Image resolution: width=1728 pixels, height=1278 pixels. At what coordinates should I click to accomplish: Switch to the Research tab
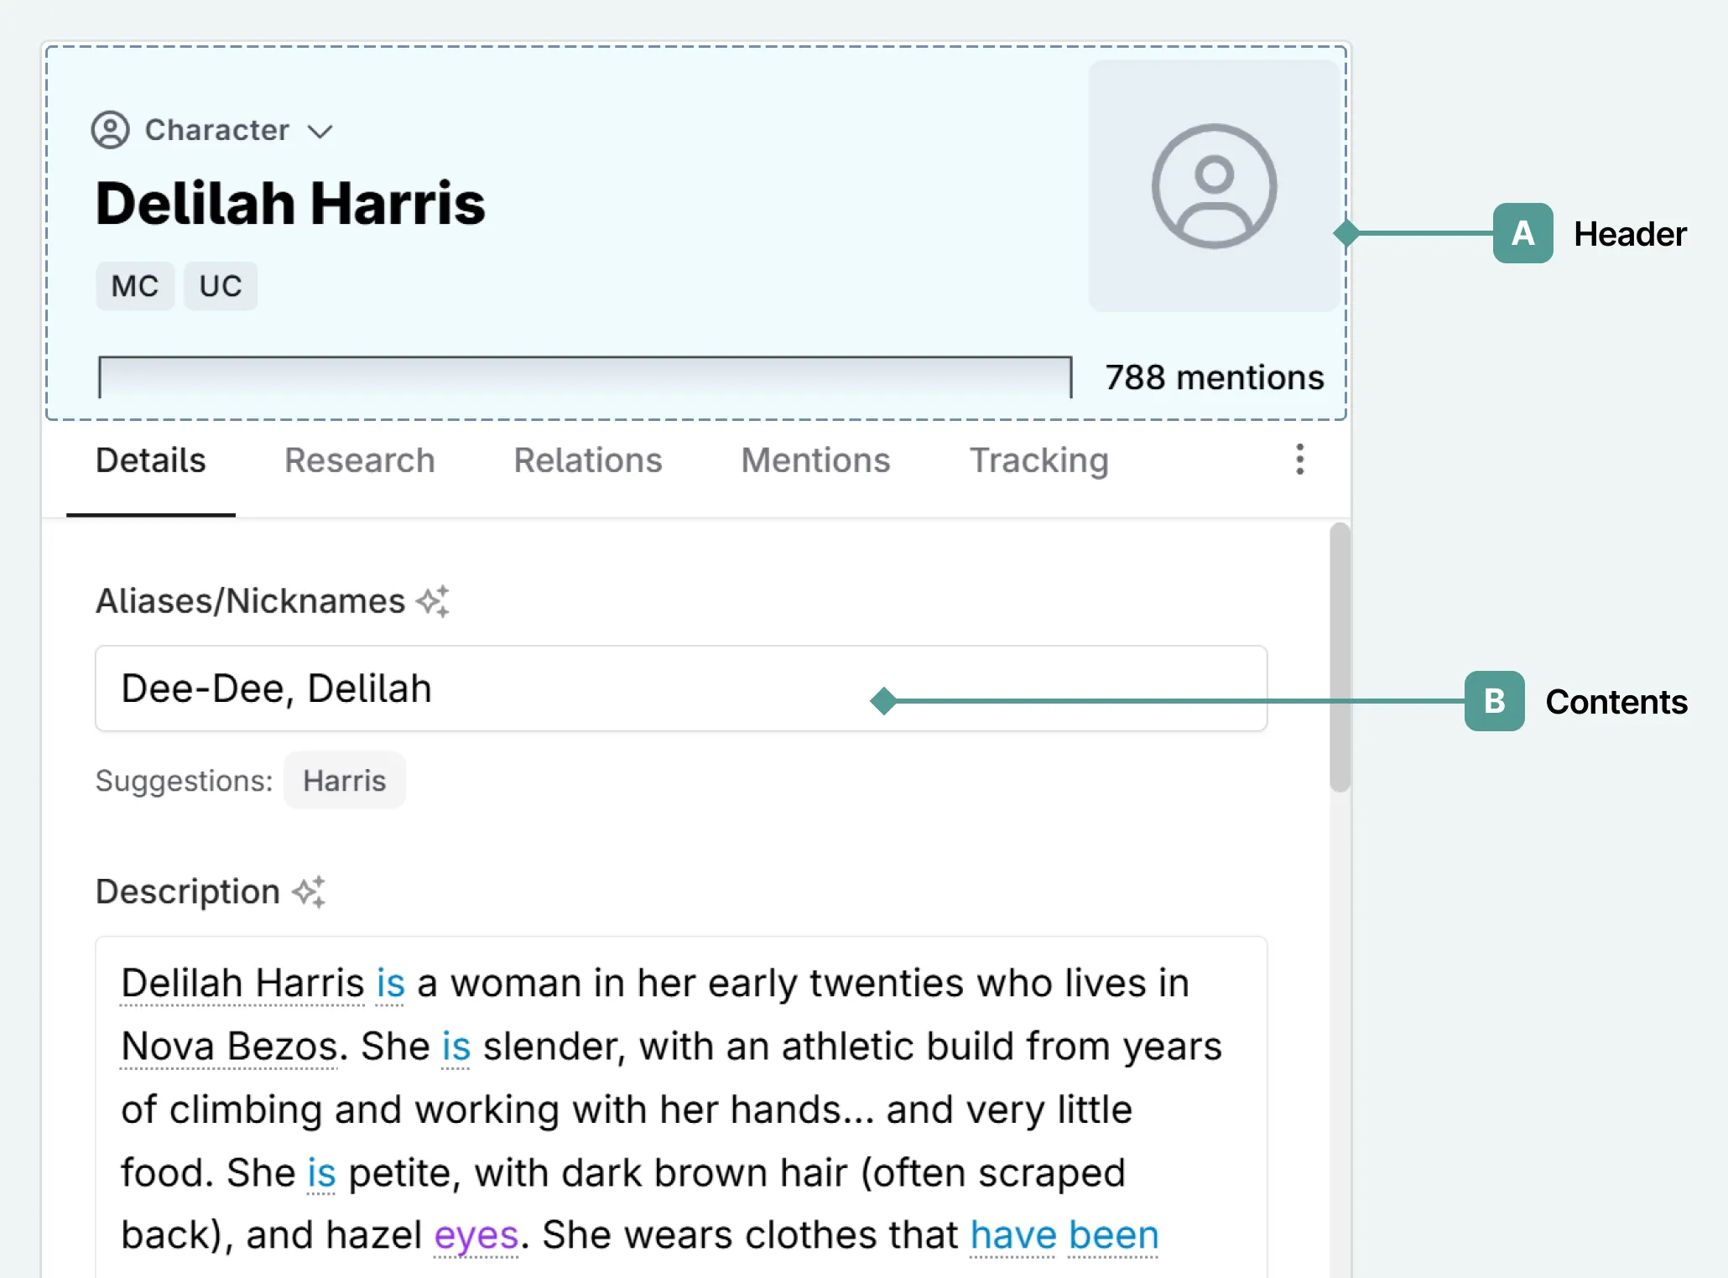coord(360,460)
